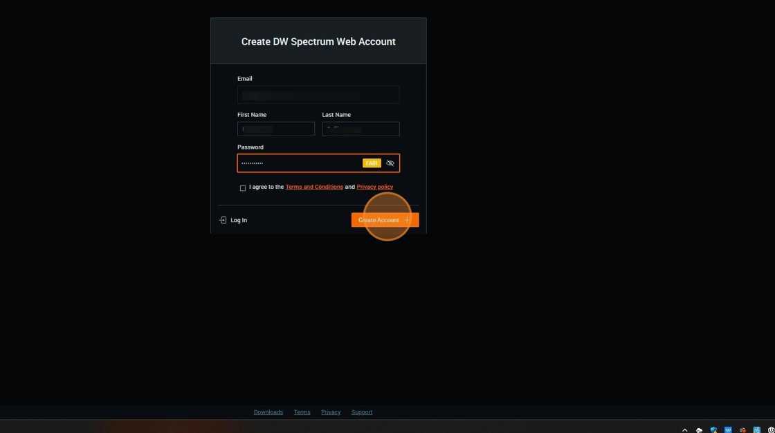Click the blue W tray icon
Viewport: 775px width, 433px height.
coord(727,430)
